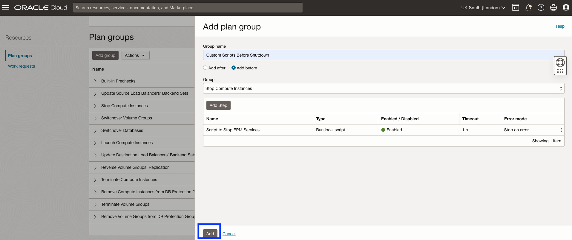Open the Cloud Shell developer tools icon
Screen dimensions: 572x240
[516, 8]
